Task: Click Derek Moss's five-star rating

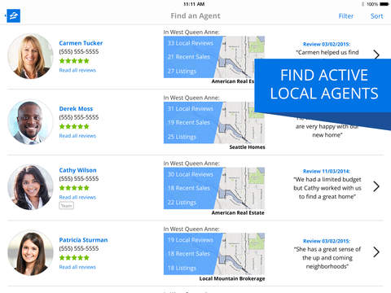Action: coord(74,126)
